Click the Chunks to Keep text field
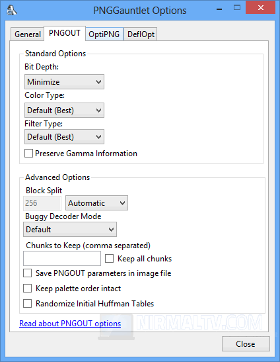 [x=62, y=258]
